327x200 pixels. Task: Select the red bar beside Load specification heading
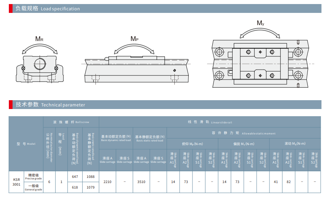pos(11,8)
